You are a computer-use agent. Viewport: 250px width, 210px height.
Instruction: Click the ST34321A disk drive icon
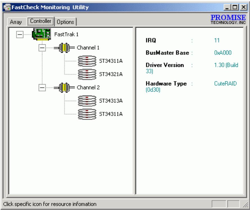point(87,74)
